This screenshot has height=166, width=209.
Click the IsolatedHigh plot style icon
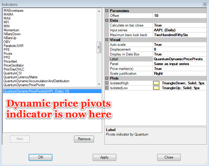tap(156, 83)
